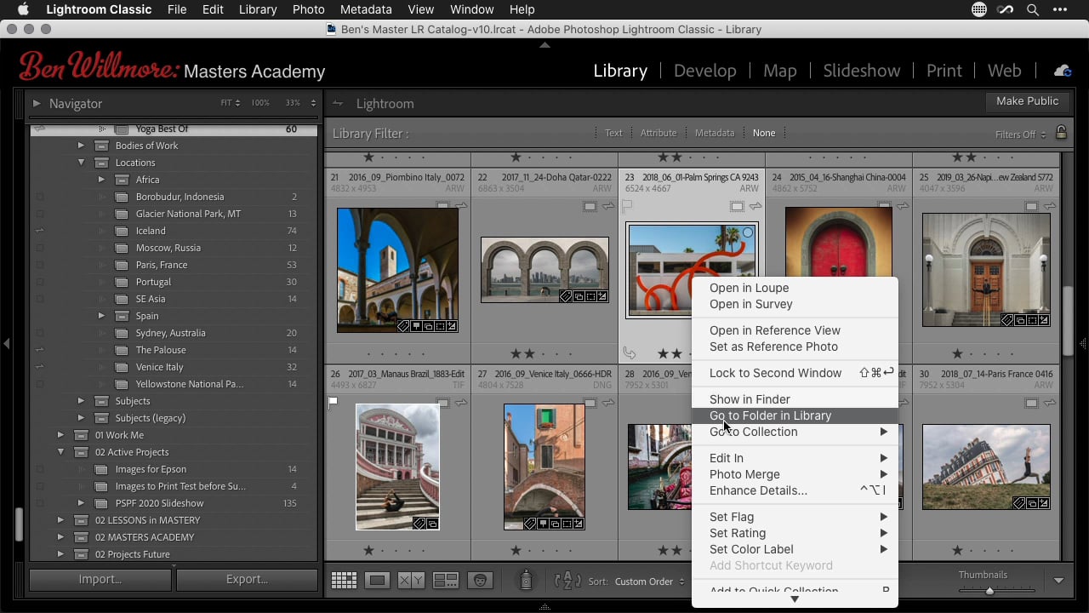Collapse the Locations collection set
Viewport: 1089px width, 613px height.
click(x=81, y=163)
